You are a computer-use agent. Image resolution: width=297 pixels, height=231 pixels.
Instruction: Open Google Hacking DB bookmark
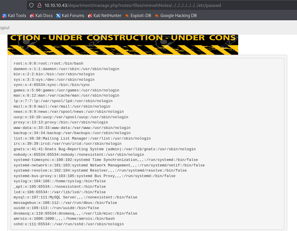(x=176, y=16)
